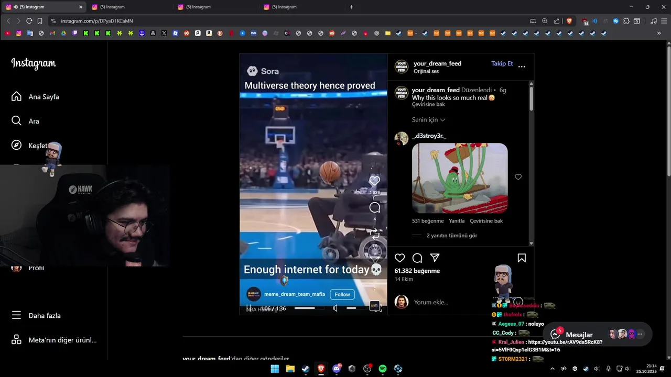Viewport: 671px width, 377px height.
Task: Open browser main menu hamburger
Action: pos(663,21)
